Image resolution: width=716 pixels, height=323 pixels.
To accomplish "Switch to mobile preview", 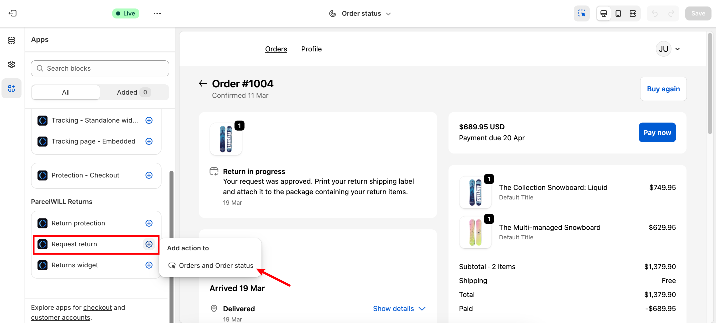I will pyautogui.click(x=618, y=13).
